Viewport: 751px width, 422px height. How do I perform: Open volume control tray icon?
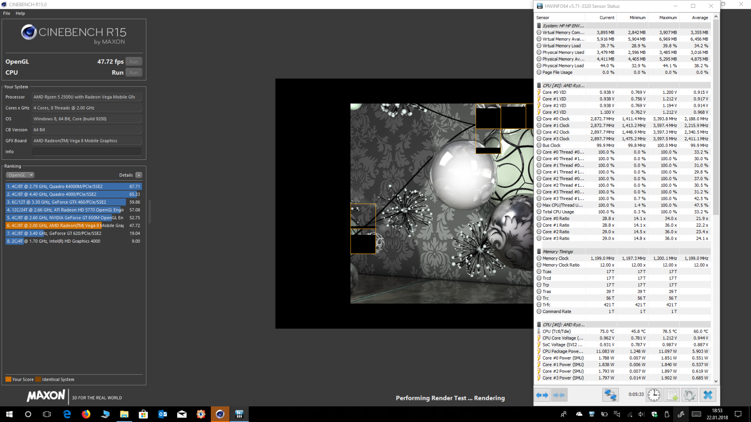point(641,414)
